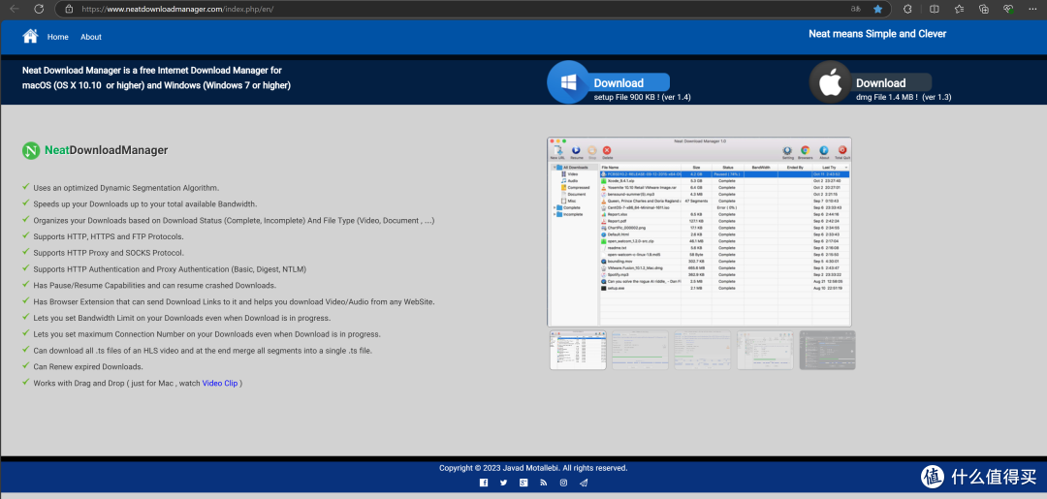Viewport: 1047px width, 499px height.
Task: Click the red Total Quit icon in screenshot
Action: click(x=842, y=151)
